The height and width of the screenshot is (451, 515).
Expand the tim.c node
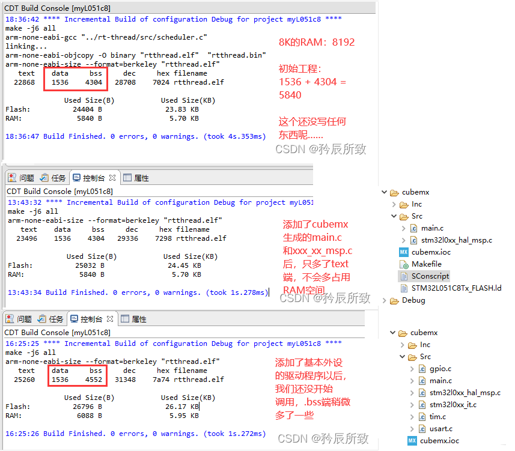412,417
